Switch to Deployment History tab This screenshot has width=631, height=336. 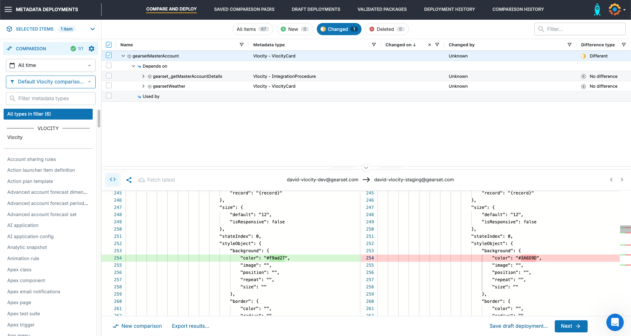tap(449, 9)
